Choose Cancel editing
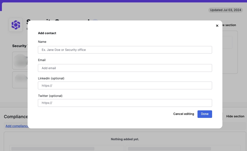247x151 pixels. (x=183, y=114)
